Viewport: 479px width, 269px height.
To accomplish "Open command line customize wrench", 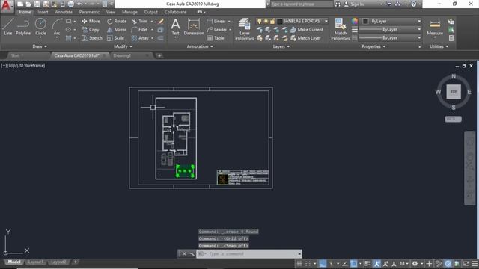I will [x=192, y=254].
